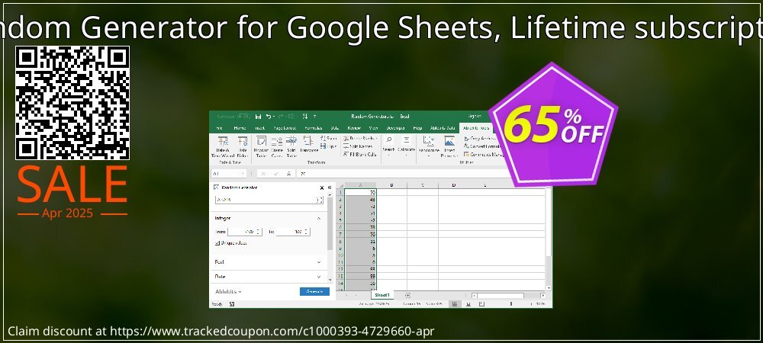Click the zoom slider in the status bar
Screen dimensions: 763x343
(511, 304)
